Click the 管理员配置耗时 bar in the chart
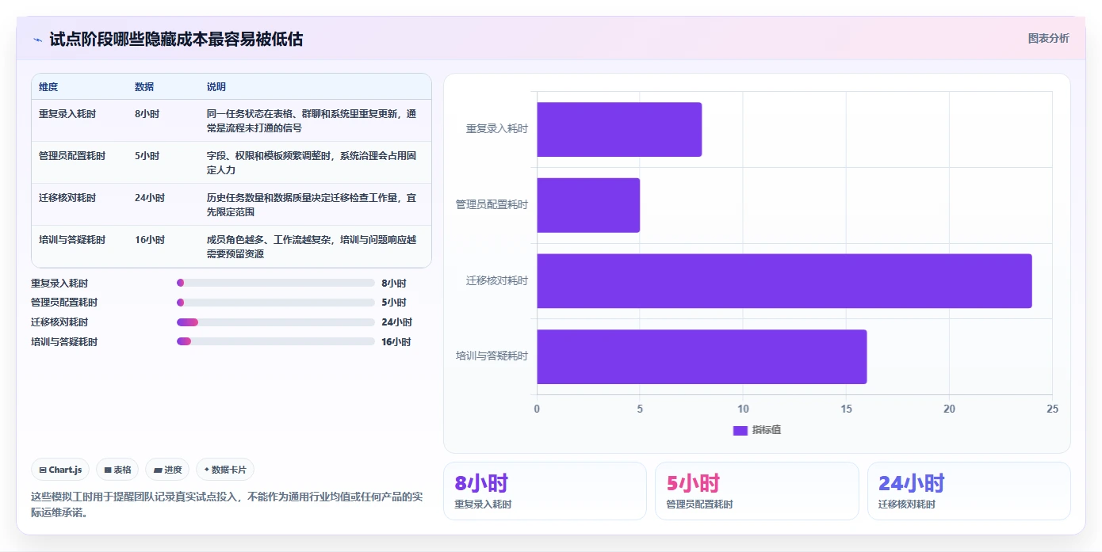This screenshot has height=552, width=1102. click(588, 205)
